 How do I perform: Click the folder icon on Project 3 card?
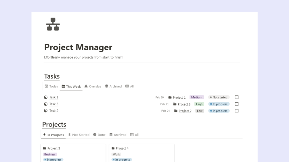coord(45,148)
